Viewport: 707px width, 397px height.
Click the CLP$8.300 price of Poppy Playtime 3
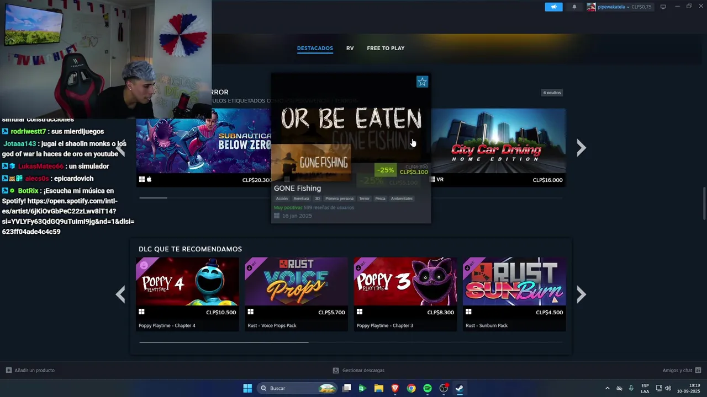click(x=441, y=312)
